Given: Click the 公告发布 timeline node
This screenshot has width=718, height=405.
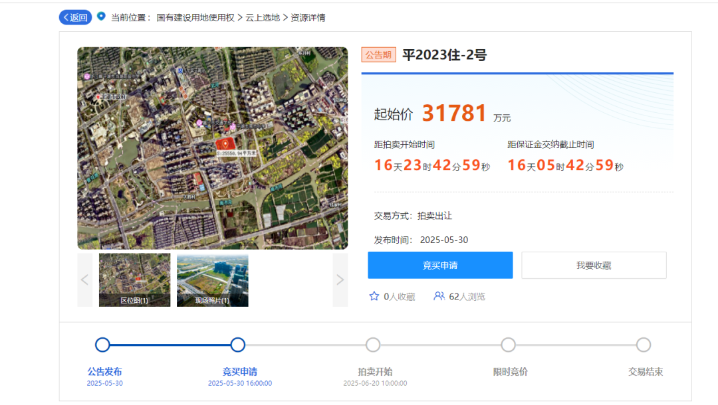Looking at the screenshot, I should click(x=102, y=345).
